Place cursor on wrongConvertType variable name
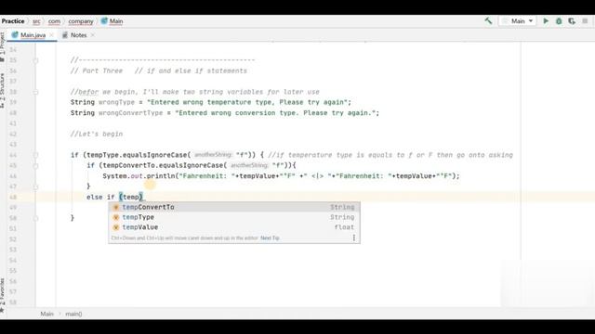Viewport: 595px width, 334px height. tap(130, 113)
